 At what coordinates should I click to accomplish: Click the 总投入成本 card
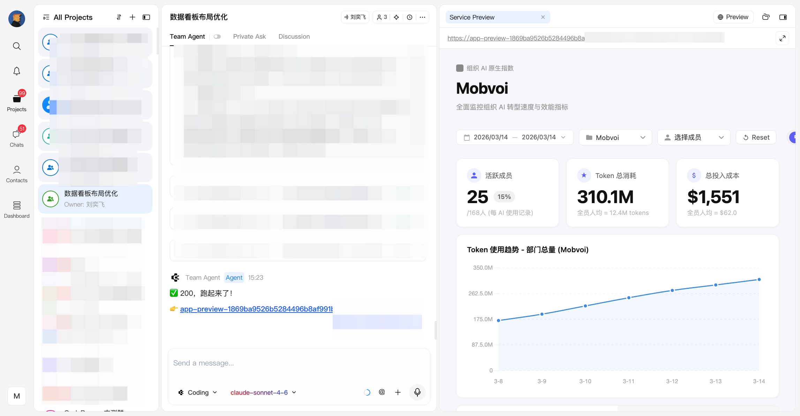click(727, 193)
